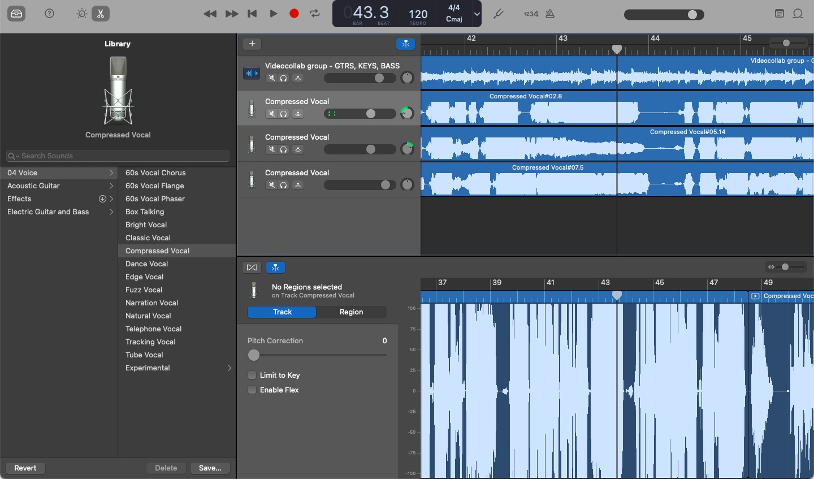This screenshot has width=814, height=479.
Task: Expand the Experimental patch folder chevron
Action: [229, 368]
